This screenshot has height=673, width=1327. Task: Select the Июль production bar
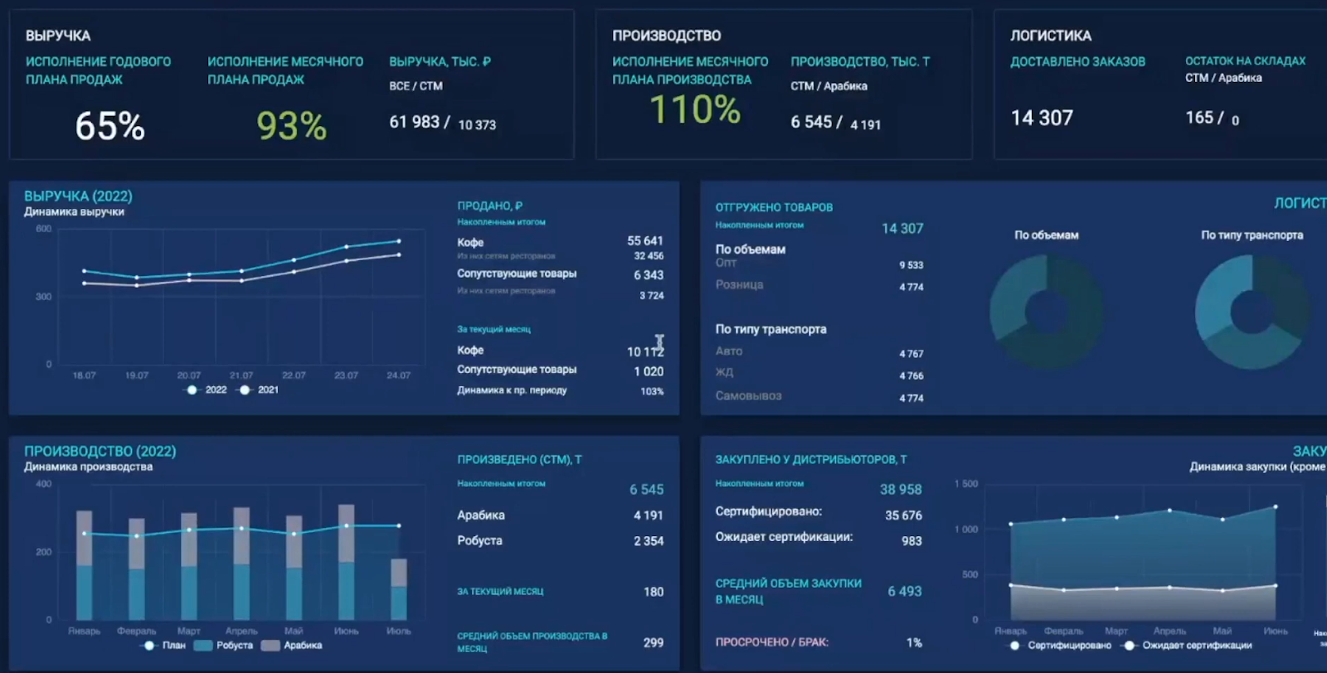(399, 590)
